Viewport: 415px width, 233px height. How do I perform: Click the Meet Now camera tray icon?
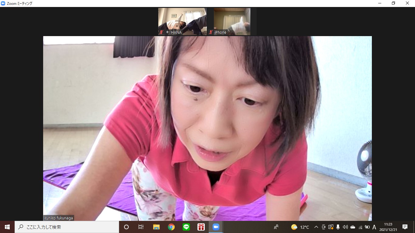point(324,227)
